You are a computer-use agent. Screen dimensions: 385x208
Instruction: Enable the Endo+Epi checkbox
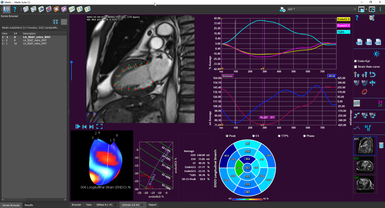(355, 61)
